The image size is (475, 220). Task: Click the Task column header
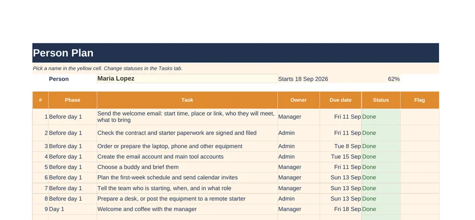[x=187, y=100]
